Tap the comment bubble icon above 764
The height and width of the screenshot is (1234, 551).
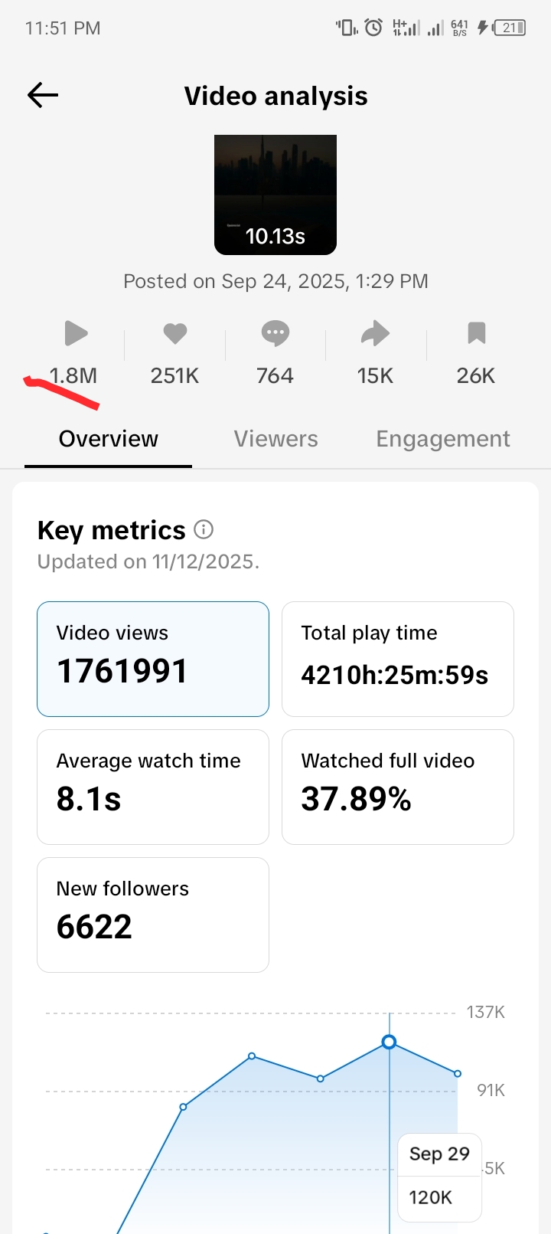pos(275,333)
